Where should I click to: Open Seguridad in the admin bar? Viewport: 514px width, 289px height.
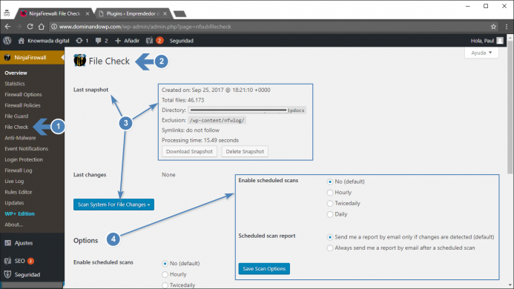(x=181, y=41)
